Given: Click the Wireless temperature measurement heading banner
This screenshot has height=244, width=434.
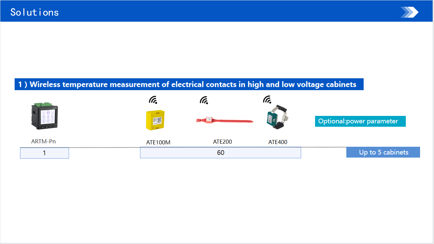Looking at the screenshot, I should click(189, 84).
